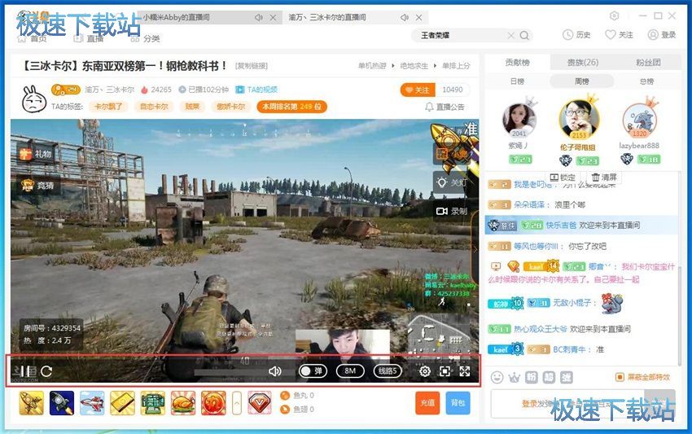Send the roast chicken gift
The height and width of the screenshot is (434, 692).
(x=183, y=403)
